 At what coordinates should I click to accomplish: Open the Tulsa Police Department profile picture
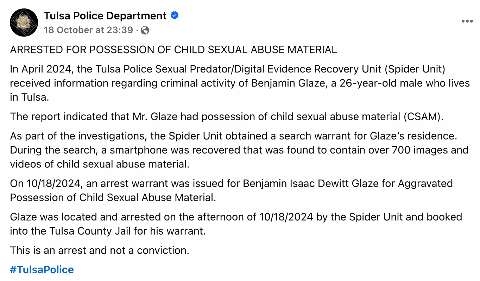click(x=24, y=22)
